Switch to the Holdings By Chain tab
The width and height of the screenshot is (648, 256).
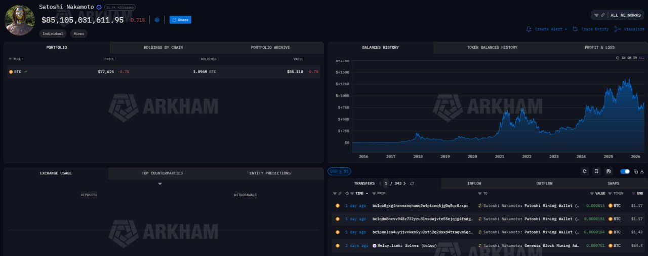(163, 47)
